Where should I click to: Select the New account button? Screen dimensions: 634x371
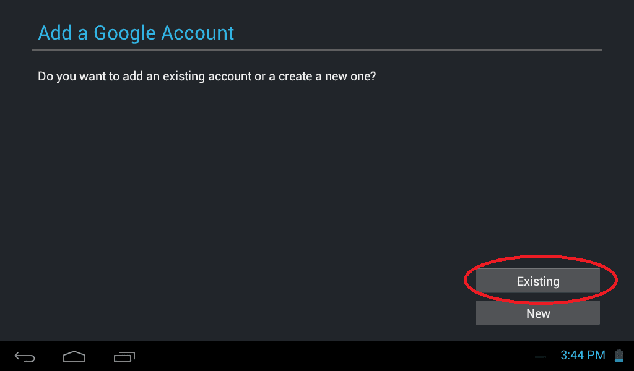[x=538, y=313]
